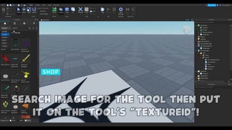Switch to the HOME ribbon tab
Image resolution: width=232 pixels, height=130 pixels.
[x=31, y=5]
